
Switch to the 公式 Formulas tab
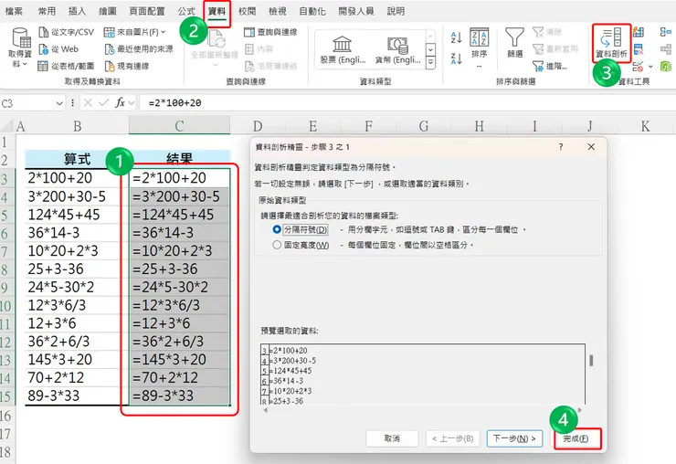(x=186, y=11)
